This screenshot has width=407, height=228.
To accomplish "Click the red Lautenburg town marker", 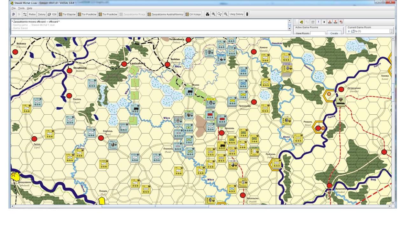I will click(x=124, y=64).
